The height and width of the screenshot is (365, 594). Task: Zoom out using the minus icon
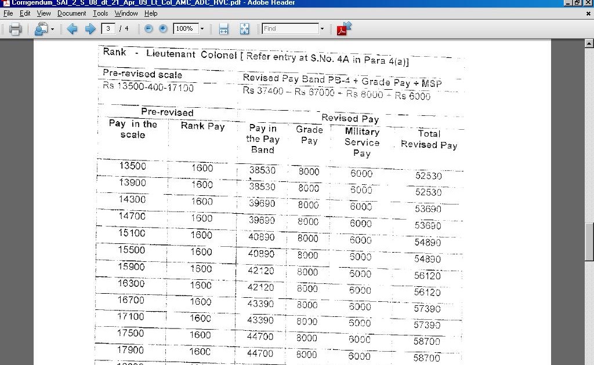click(150, 28)
